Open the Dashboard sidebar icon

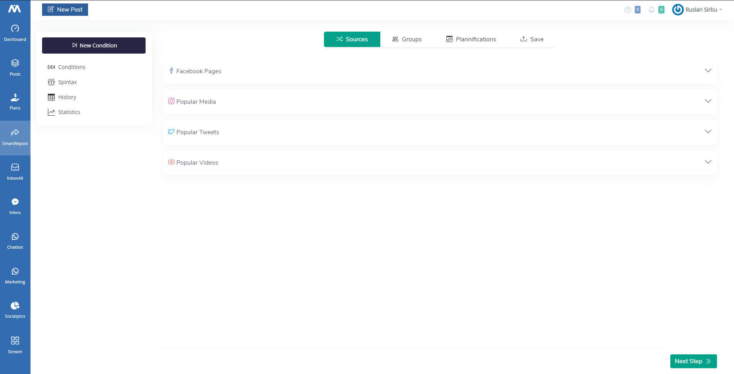pos(15,29)
